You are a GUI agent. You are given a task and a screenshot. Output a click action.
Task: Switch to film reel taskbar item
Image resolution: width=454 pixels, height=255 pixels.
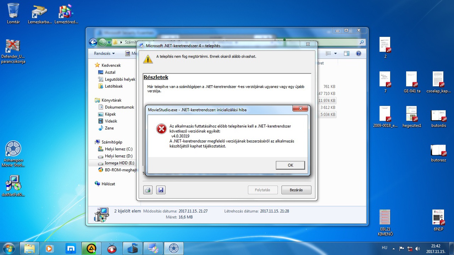tap(174, 248)
